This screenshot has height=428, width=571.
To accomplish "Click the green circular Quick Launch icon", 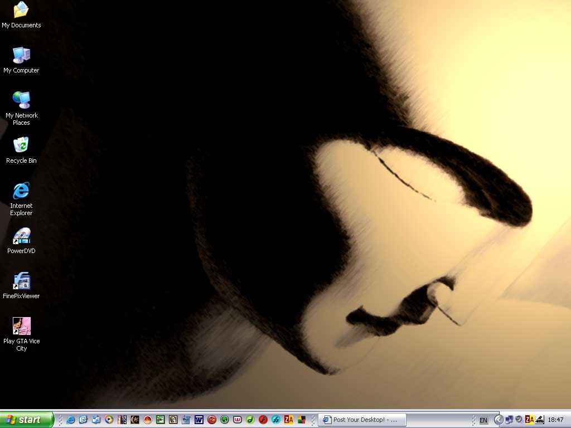I will [x=224, y=420].
